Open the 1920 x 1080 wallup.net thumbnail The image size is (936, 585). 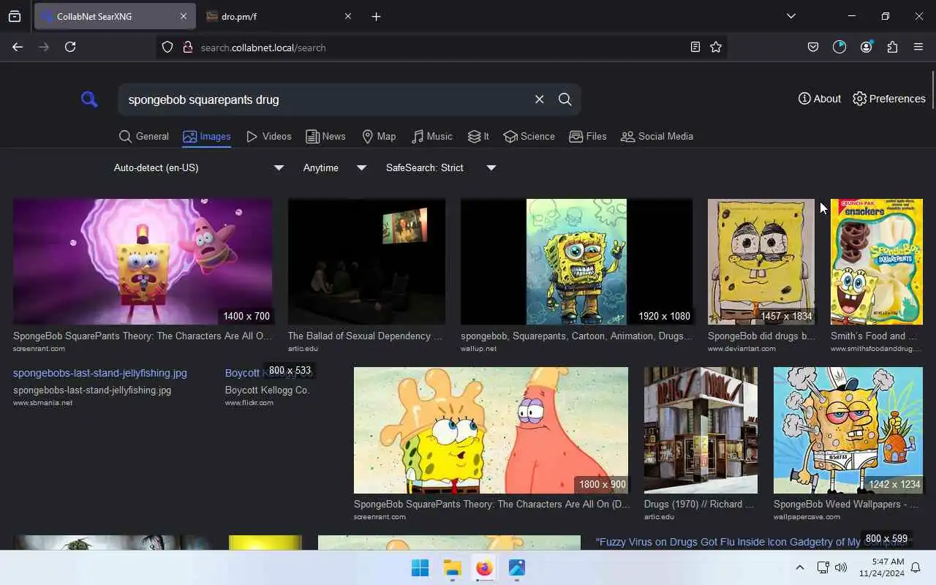576,261
